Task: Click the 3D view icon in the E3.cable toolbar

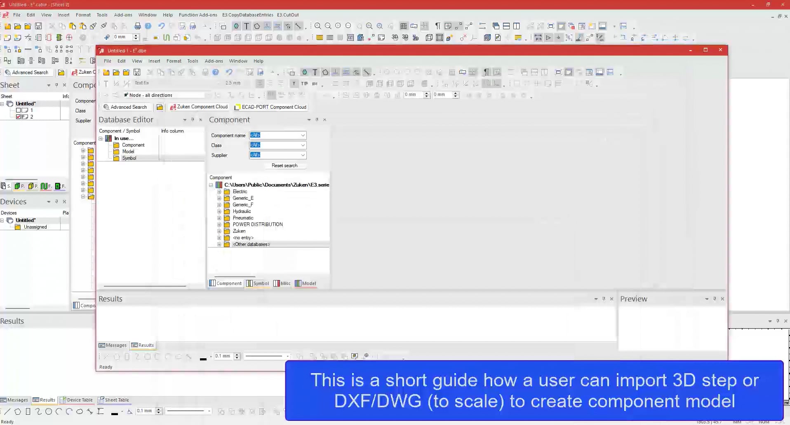Action: pos(395,37)
